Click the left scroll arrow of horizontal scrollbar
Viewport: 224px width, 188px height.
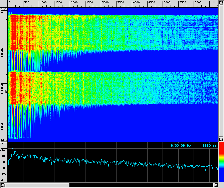3,185
